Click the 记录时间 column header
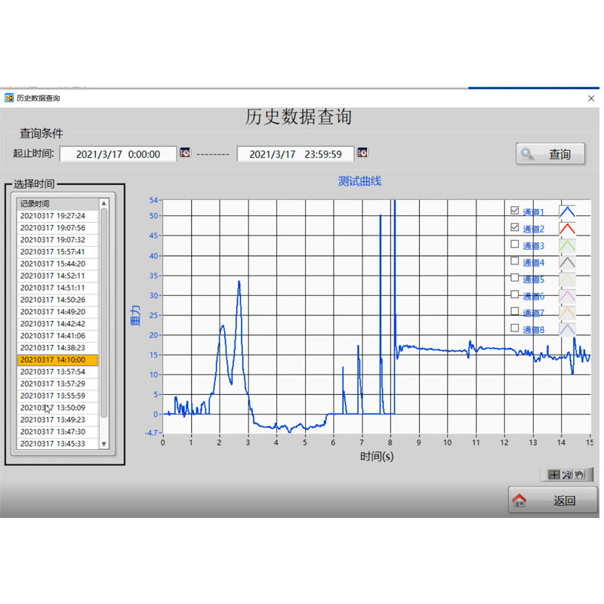 pyautogui.click(x=58, y=203)
